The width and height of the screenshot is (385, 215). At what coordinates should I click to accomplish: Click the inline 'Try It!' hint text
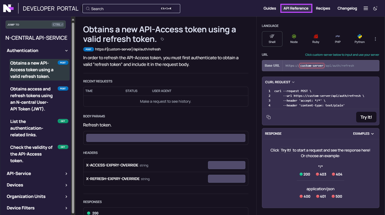click(286, 150)
